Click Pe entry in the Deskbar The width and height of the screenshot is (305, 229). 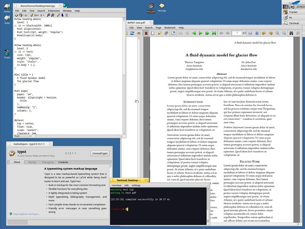coord(293,17)
